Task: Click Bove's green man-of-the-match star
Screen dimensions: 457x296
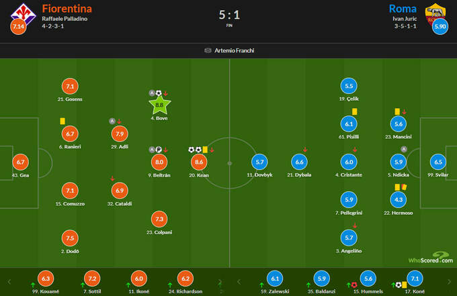Action: point(160,104)
